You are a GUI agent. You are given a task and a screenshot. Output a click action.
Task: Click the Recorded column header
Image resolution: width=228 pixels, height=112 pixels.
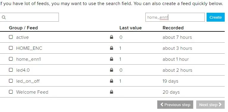point(173,28)
